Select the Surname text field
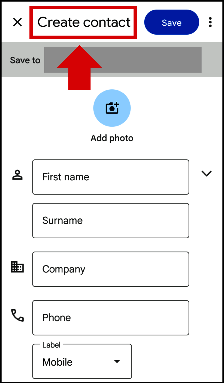The width and height of the screenshot is (224, 383). [x=110, y=220]
